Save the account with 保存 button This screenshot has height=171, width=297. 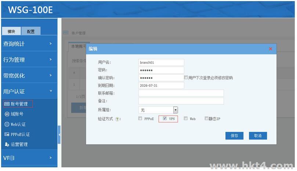pyautogui.click(x=234, y=136)
